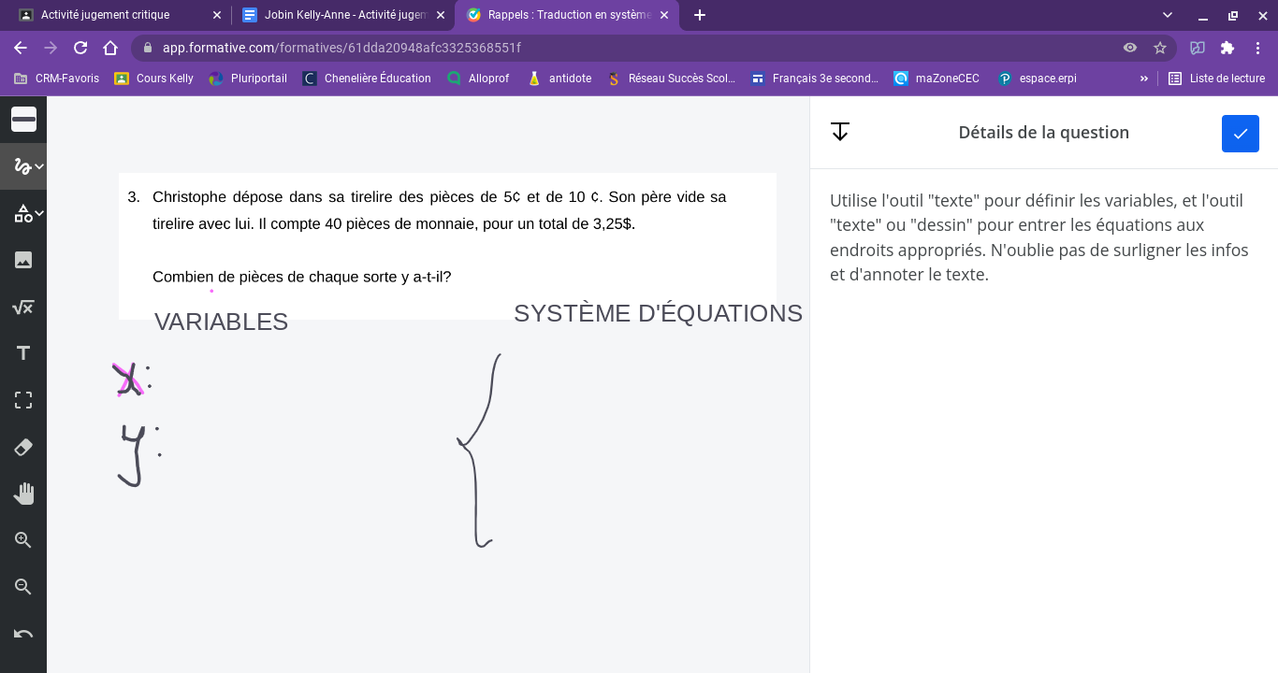Viewport: 1278px width, 673px height.
Task: Choose the text tool (T icon)
Action: coord(23,353)
